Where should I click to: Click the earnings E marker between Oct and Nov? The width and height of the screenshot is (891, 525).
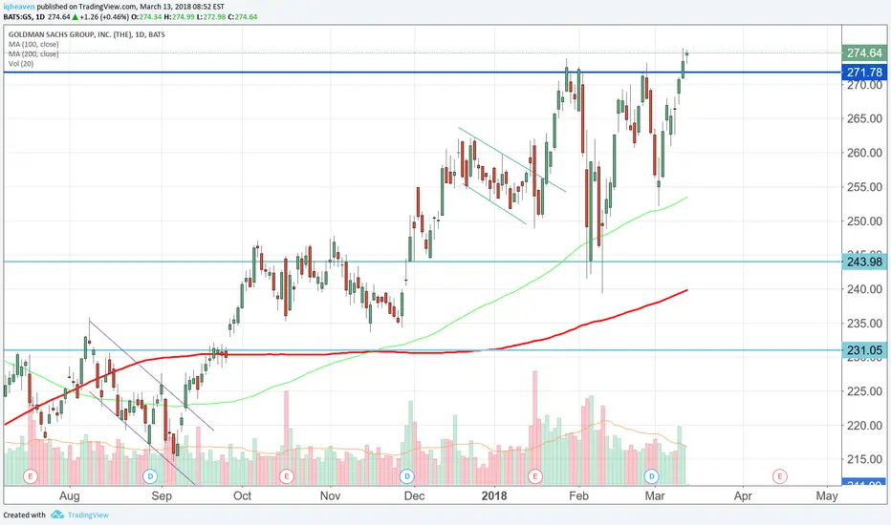(x=286, y=475)
